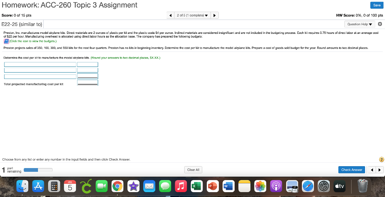Select the third row cost label field
Image resolution: width=385 pixels, height=197 pixels.
click(x=40, y=77)
